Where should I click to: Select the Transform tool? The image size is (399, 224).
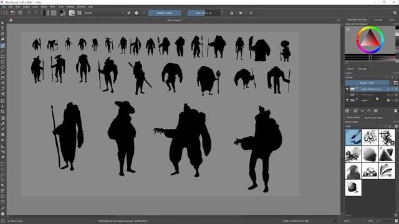(x=2, y=101)
